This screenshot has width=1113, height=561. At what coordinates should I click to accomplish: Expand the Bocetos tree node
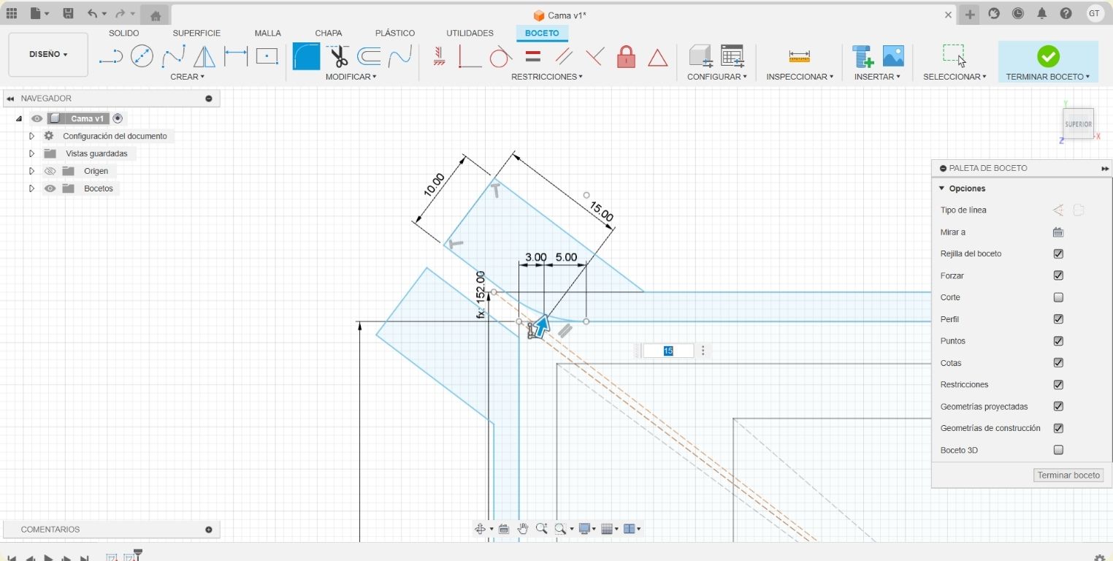click(x=31, y=188)
